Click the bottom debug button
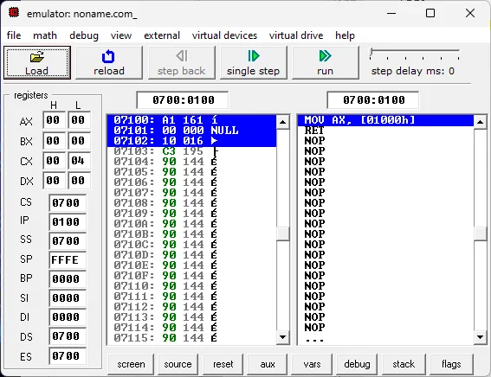491x377 pixels. pyautogui.click(x=357, y=364)
